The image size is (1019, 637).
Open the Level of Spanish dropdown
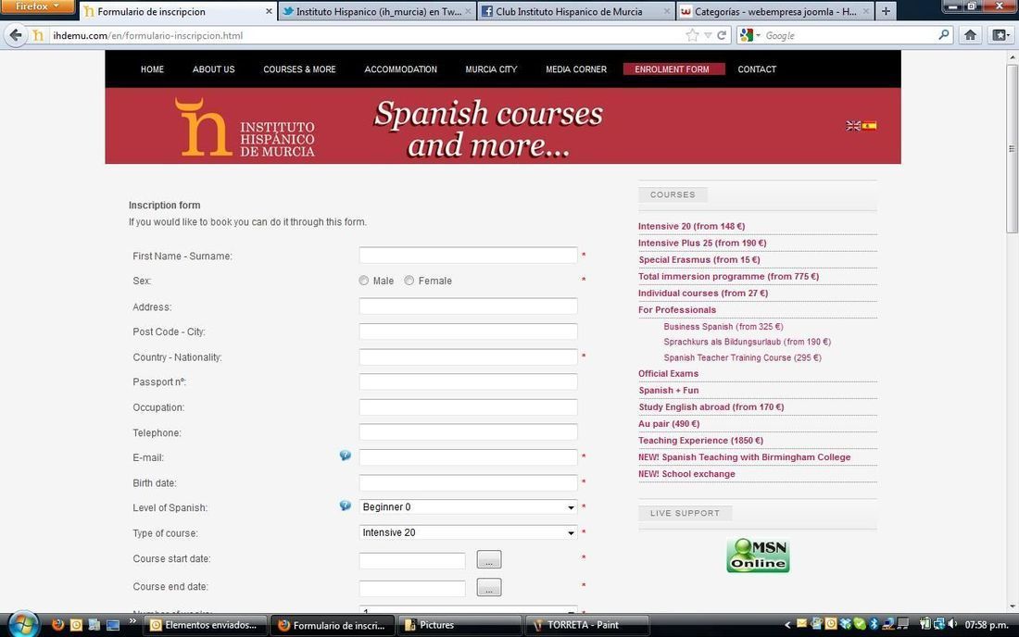(468, 507)
